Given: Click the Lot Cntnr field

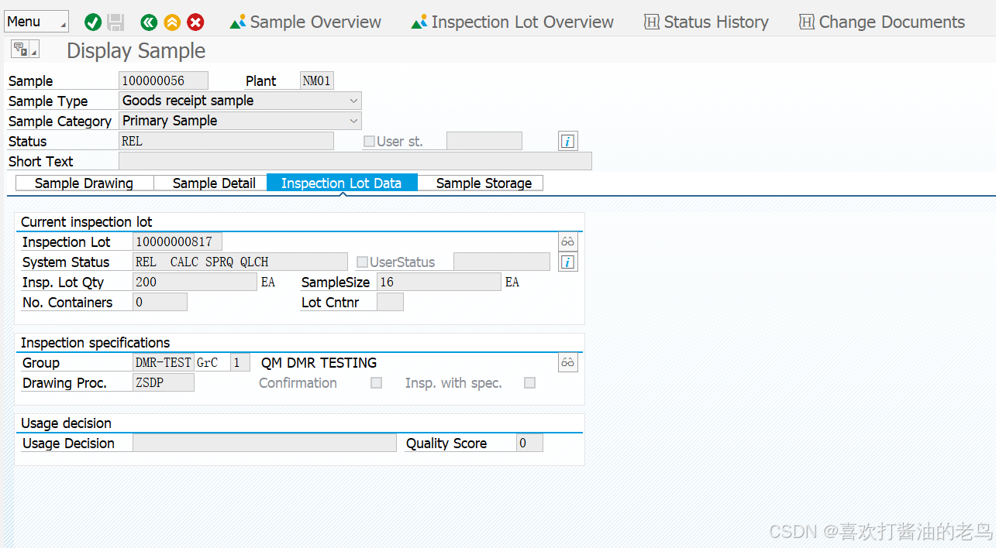Looking at the screenshot, I should pyautogui.click(x=390, y=302).
